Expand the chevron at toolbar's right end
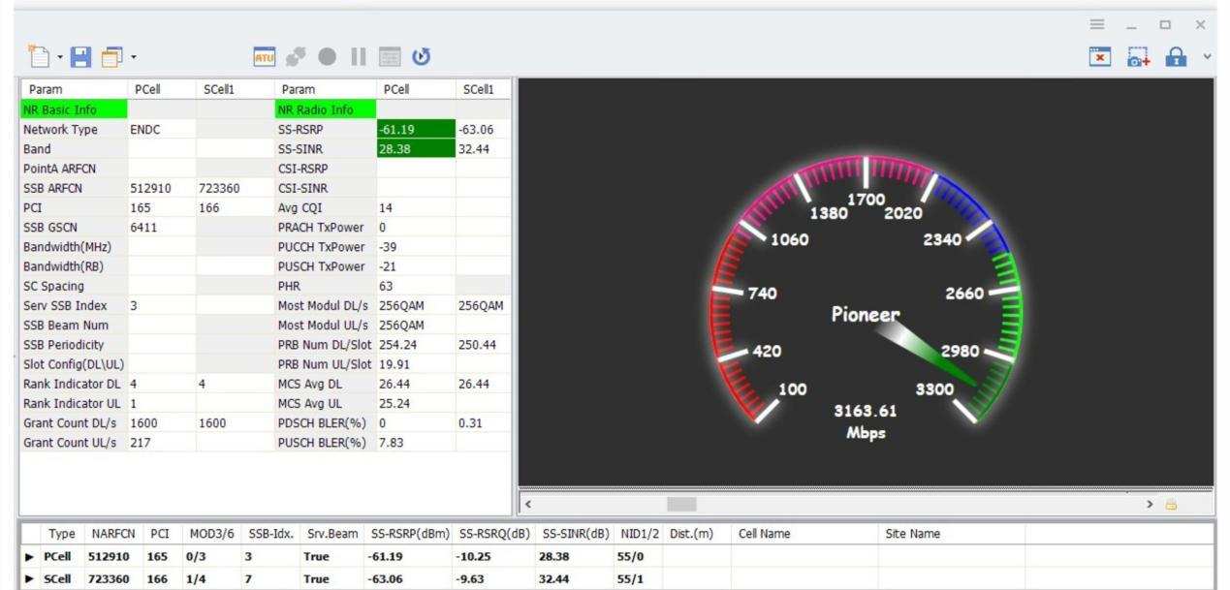The image size is (1230, 590). tap(1208, 57)
